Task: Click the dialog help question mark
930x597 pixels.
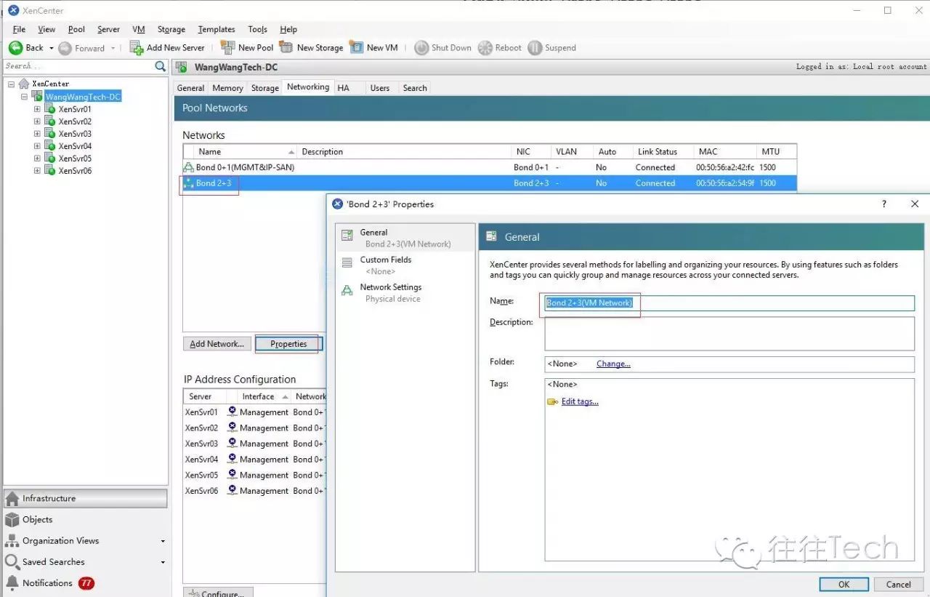Action: point(883,204)
